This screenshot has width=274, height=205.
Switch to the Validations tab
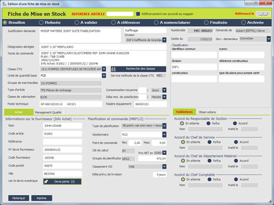(x=184, y=112)
